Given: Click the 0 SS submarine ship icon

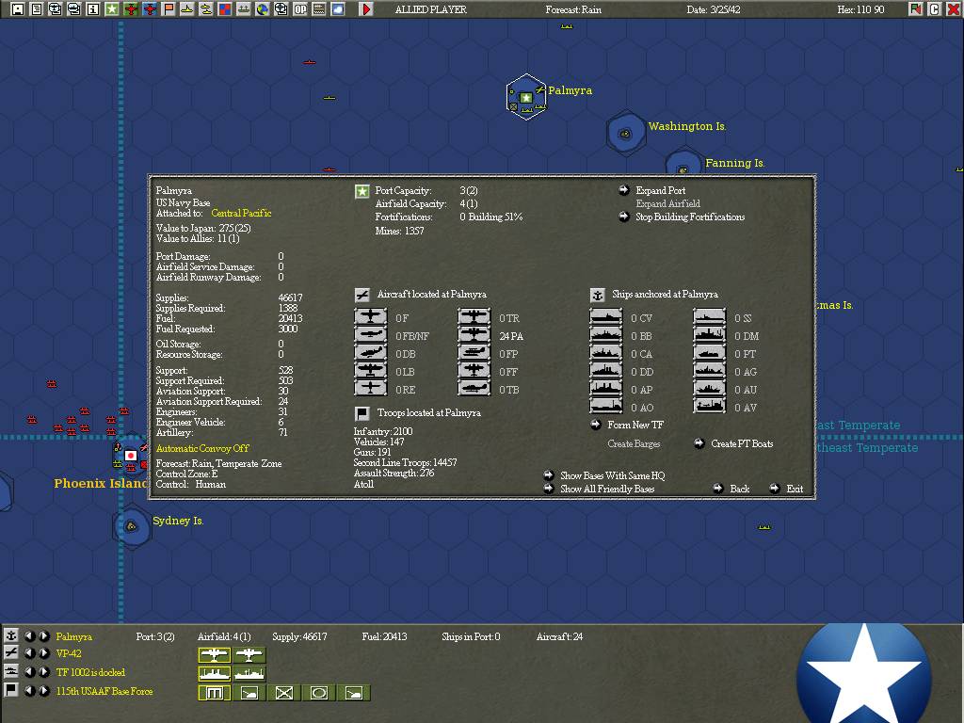Looking at the screenshot, I should [710, 317].
